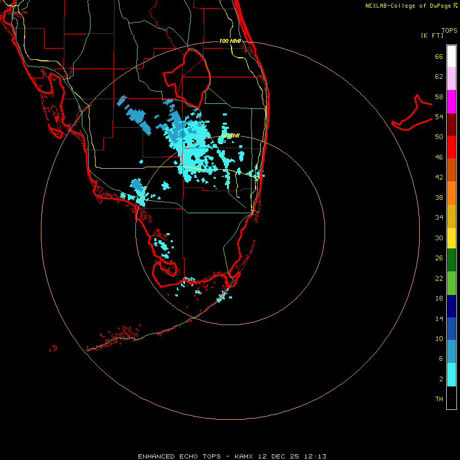Click the legend value 18
The height and width of the screenshot is (460, 460).
pyautogui.click(x=439, y=298)
